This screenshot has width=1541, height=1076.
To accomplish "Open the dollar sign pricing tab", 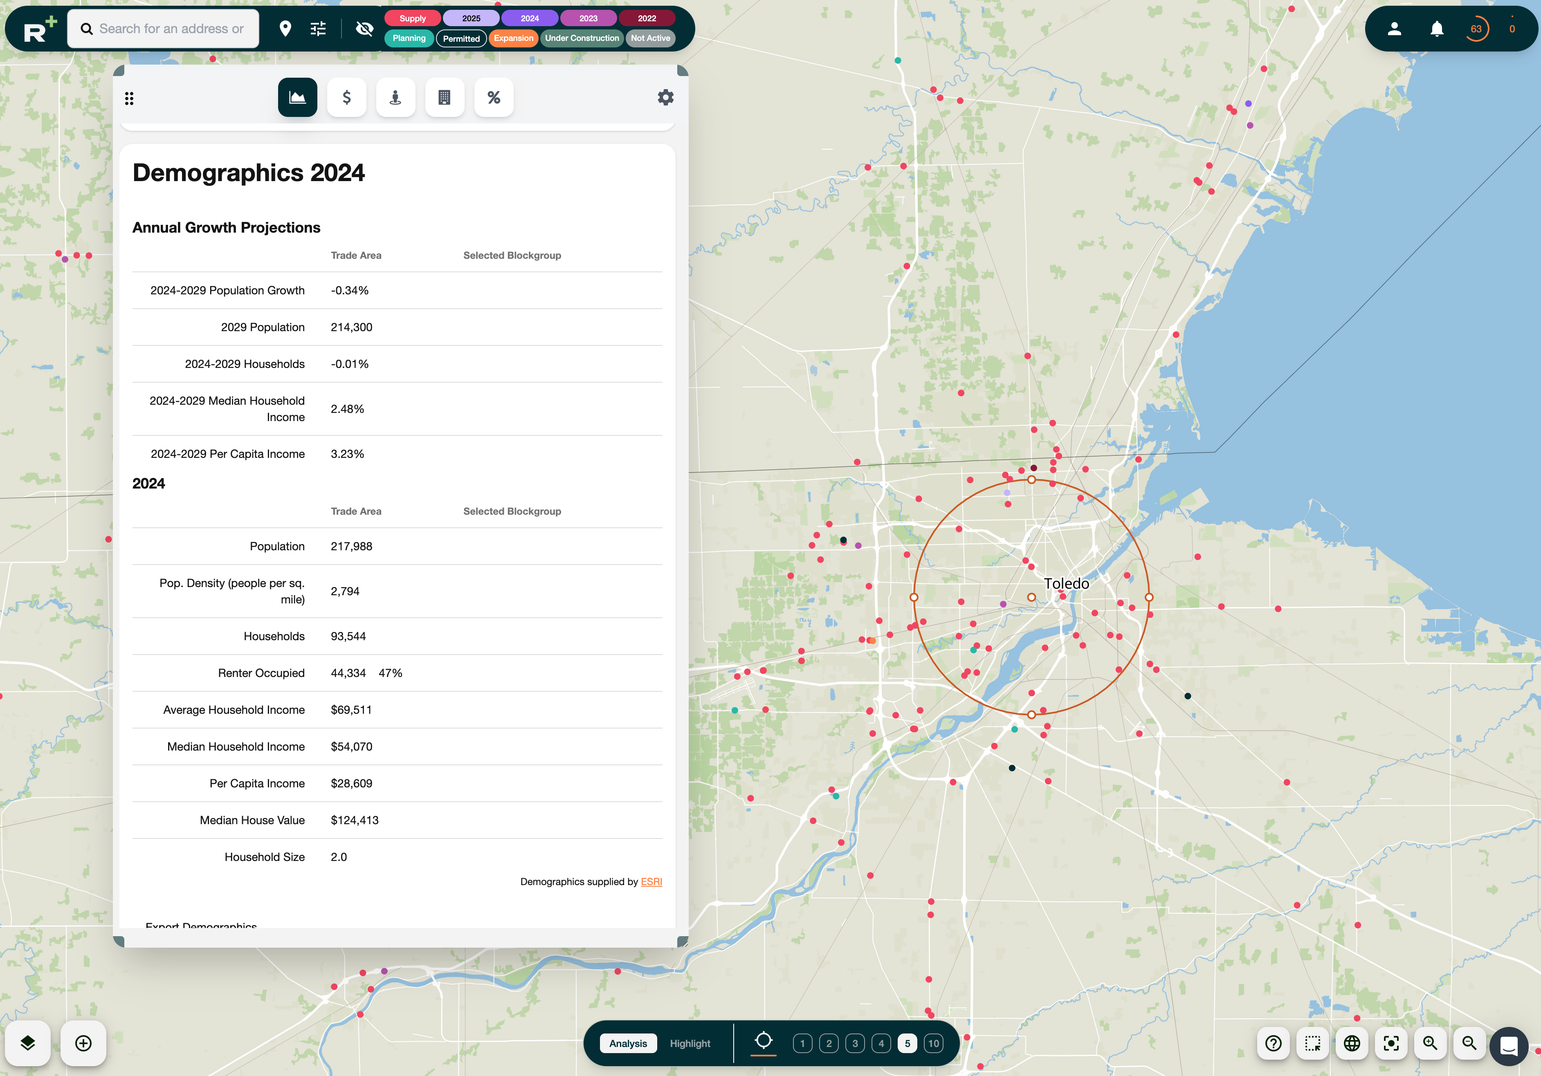I will 346,98.
